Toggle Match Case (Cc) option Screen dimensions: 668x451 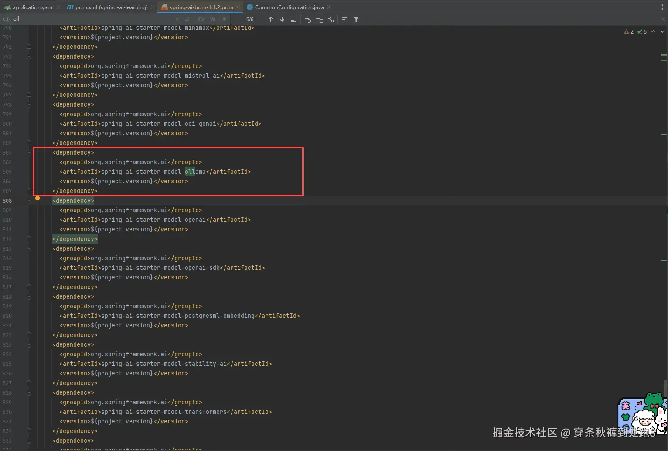201,19
